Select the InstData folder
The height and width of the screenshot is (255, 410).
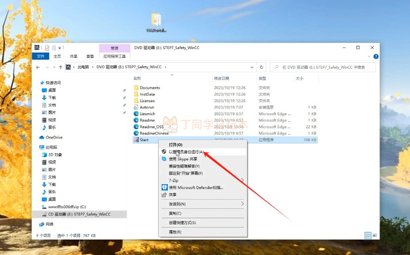147,94
